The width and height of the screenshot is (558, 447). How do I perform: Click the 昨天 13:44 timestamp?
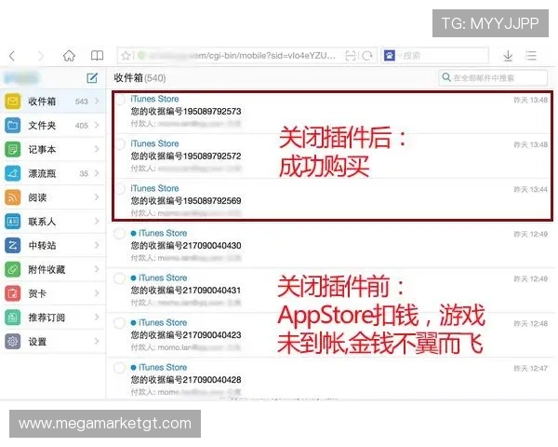coord(531,189)
